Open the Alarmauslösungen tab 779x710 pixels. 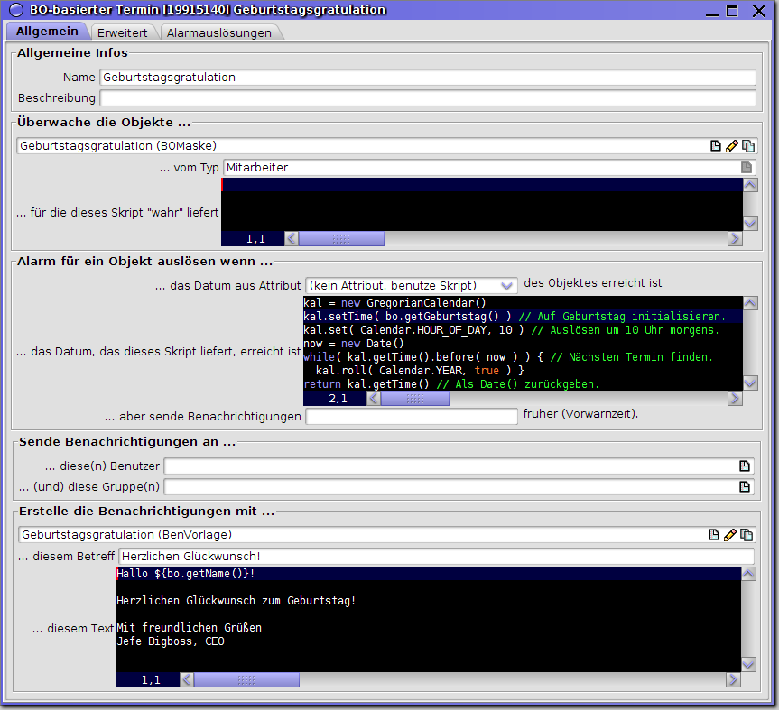218,32
